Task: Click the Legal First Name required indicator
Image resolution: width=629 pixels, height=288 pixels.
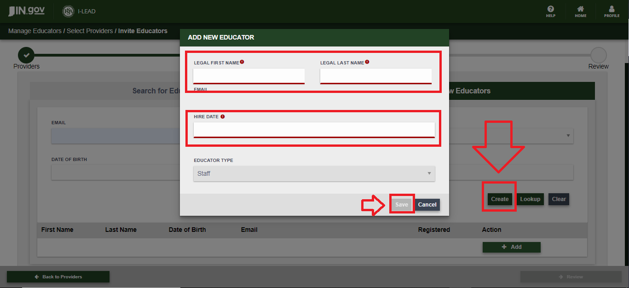Action: pyautogui.click(x=242, y=62)
